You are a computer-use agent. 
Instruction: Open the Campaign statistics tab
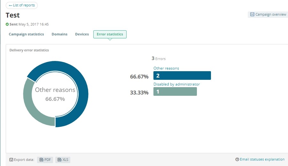pos(26,34)
